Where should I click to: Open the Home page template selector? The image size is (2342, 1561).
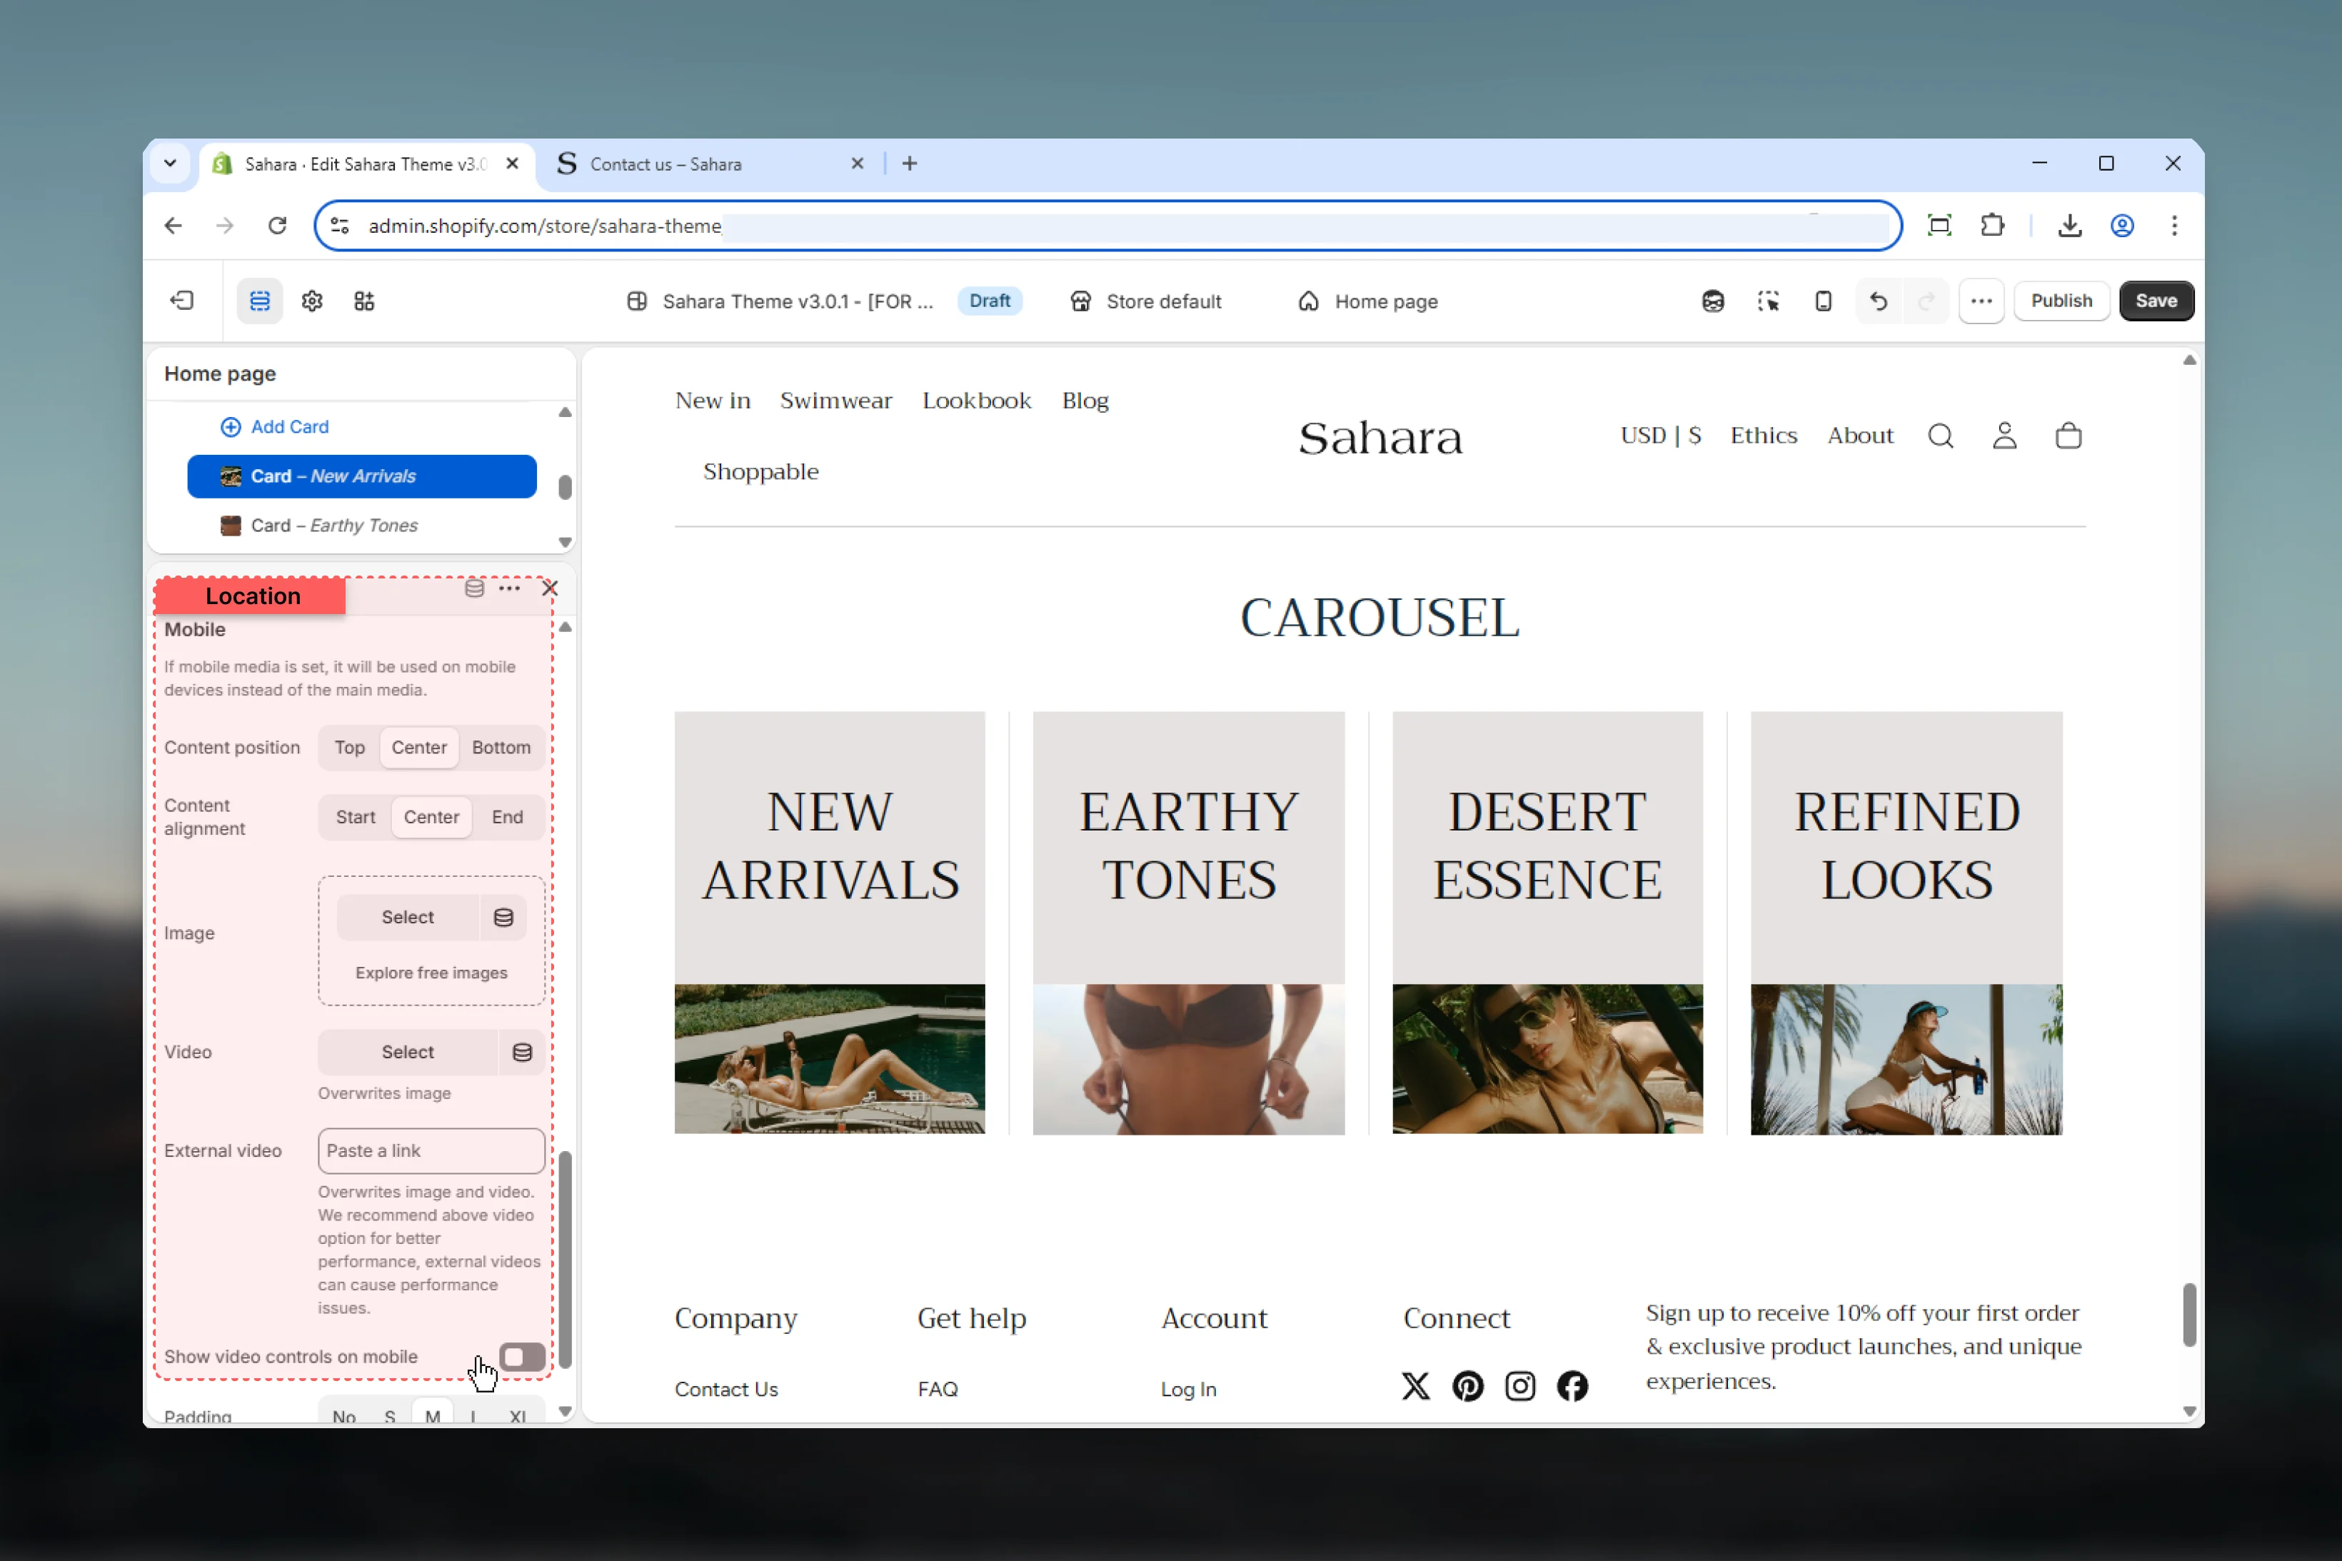(x=1367, y=301)
